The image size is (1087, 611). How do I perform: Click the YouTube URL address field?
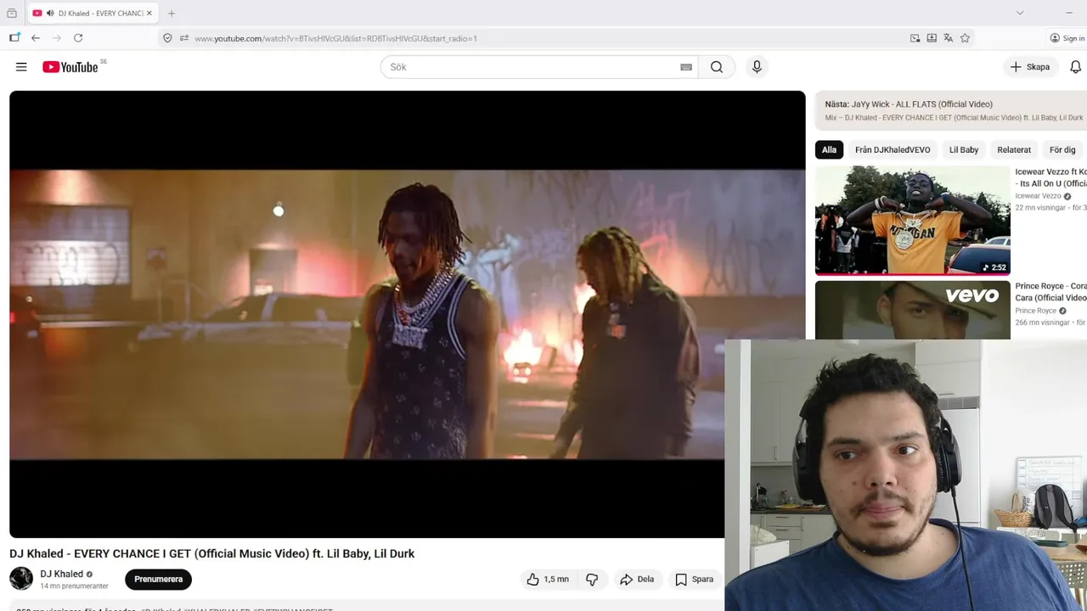[543, 38]
